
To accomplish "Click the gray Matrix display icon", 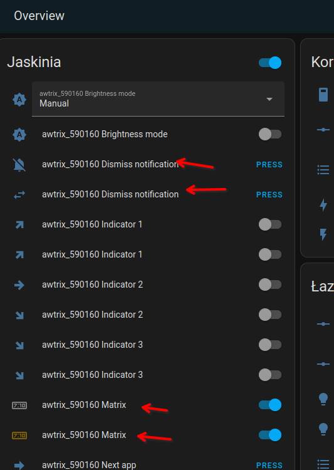I will 19,405.
